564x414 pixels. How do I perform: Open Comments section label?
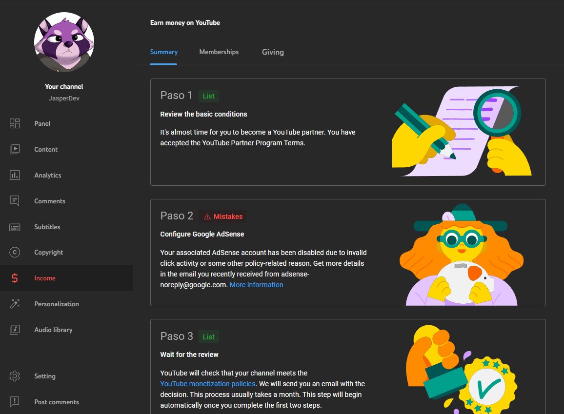tap(50, 201)
